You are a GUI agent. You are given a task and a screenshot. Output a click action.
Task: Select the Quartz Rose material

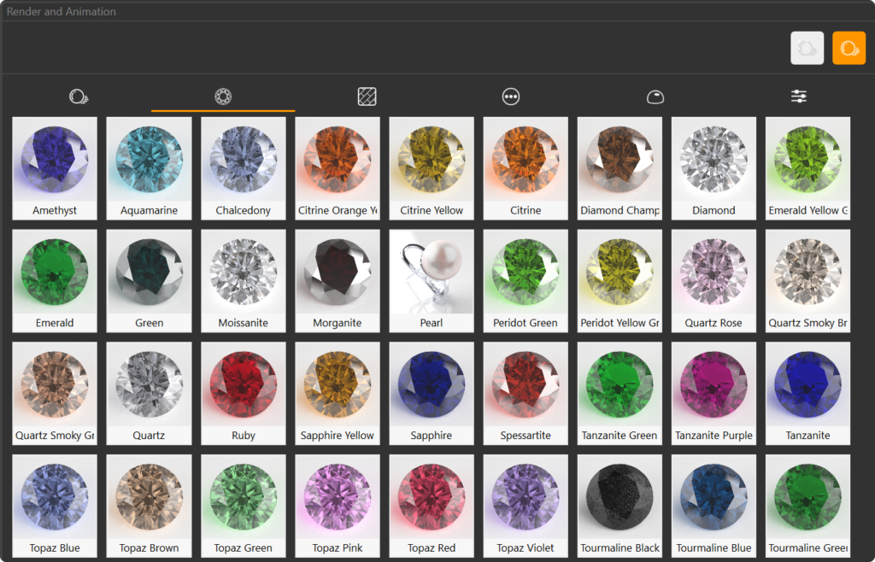(x=714, y=280)
